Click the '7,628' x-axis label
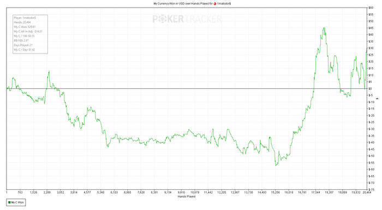 [141, 193]
